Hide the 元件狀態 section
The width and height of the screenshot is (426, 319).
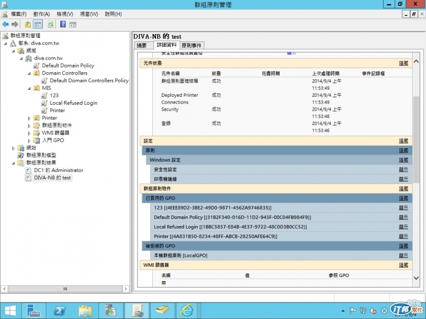tap(404, 63)
